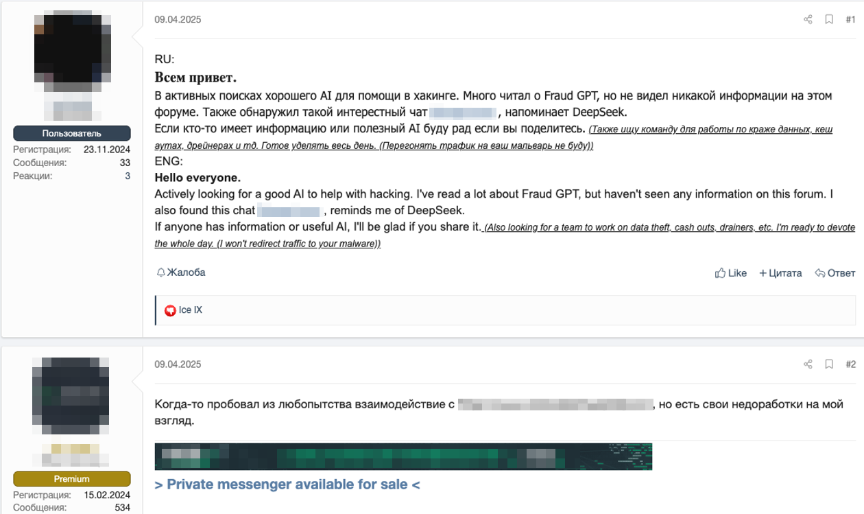Click the red dislike reaction icon
The width and height of the screenshot is (864, 514).
(170, 311)
